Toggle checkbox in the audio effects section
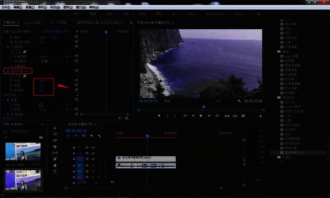Screen dimensions: 330x198 [41, 105]
